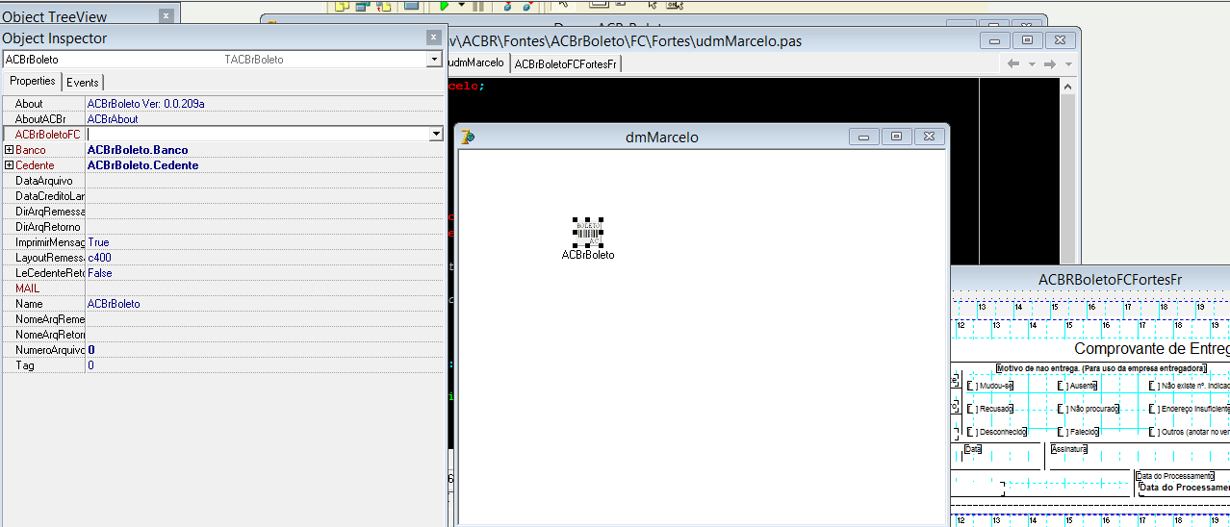Select the Tag property row
1230x527 pixels.
223,365
